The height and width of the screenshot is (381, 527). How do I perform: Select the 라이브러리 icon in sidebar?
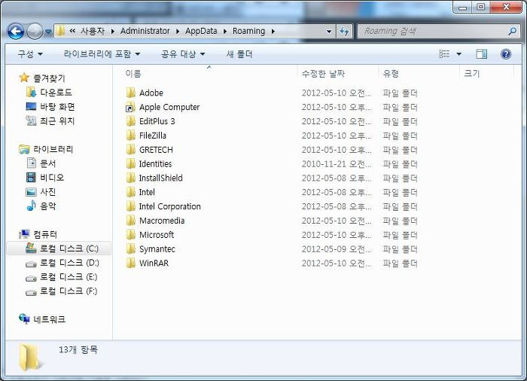[24, 149]
